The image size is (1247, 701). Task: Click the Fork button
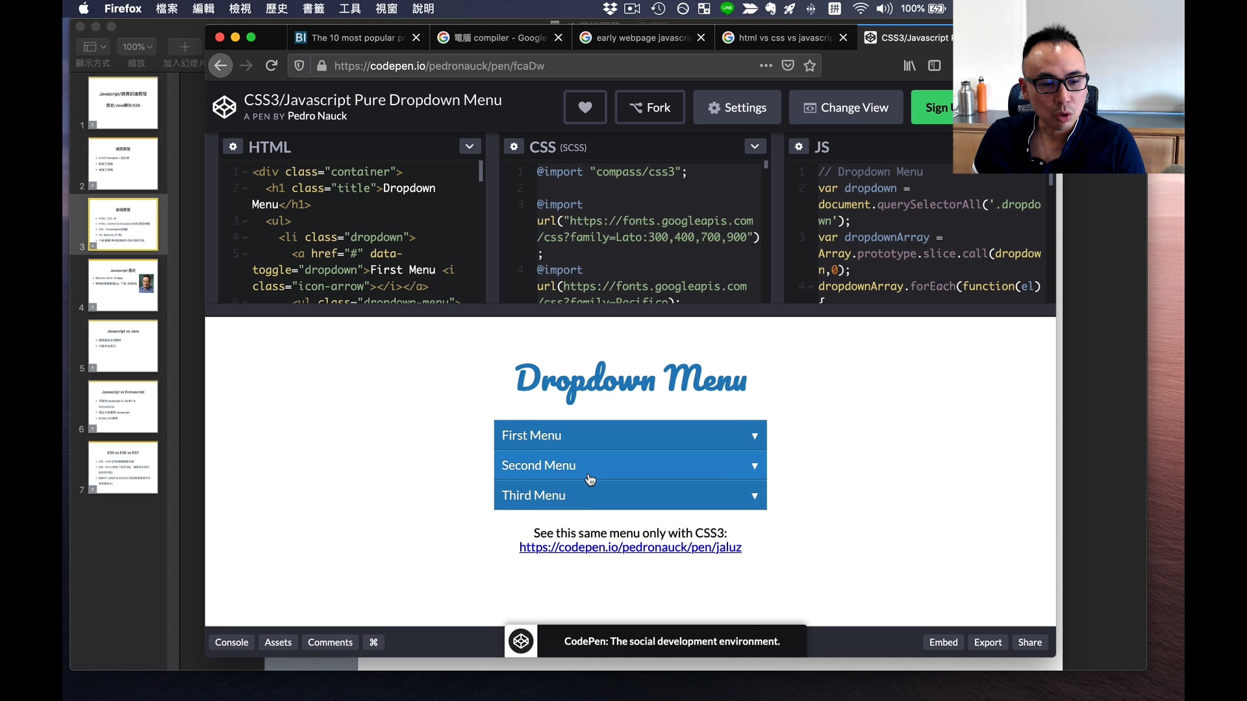click(649, 108)
